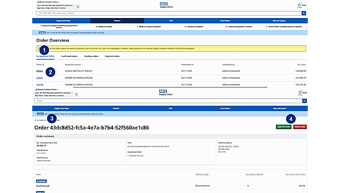Switch to Confirmed orders tab
The width and height of the screenshot is (340, 193).
69,56
